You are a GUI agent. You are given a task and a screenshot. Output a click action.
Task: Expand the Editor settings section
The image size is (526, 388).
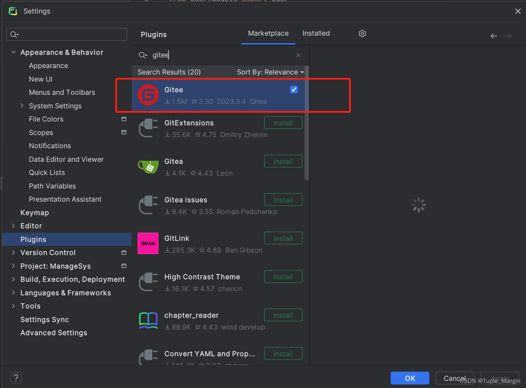(14, 226)
